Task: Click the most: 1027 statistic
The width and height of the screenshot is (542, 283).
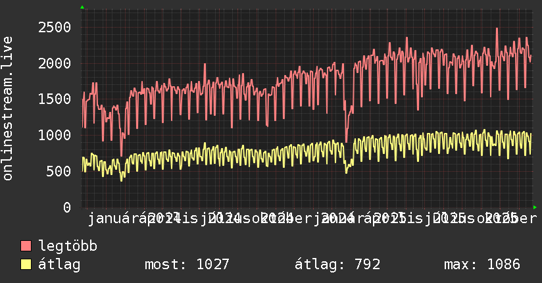Action: coord(186,265)
